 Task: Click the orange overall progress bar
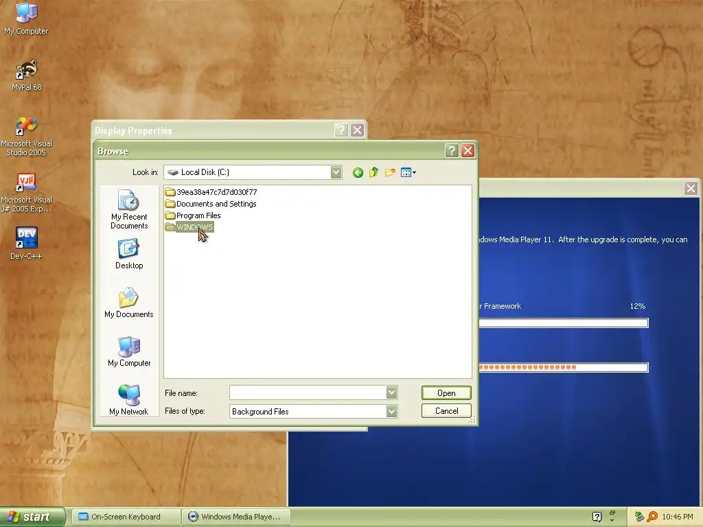(564, 368)
